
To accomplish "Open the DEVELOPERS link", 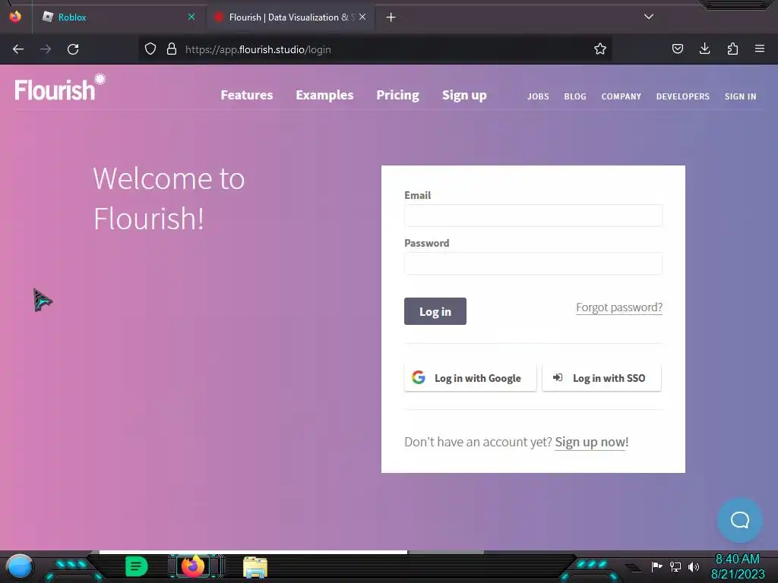I will (683, 96).
